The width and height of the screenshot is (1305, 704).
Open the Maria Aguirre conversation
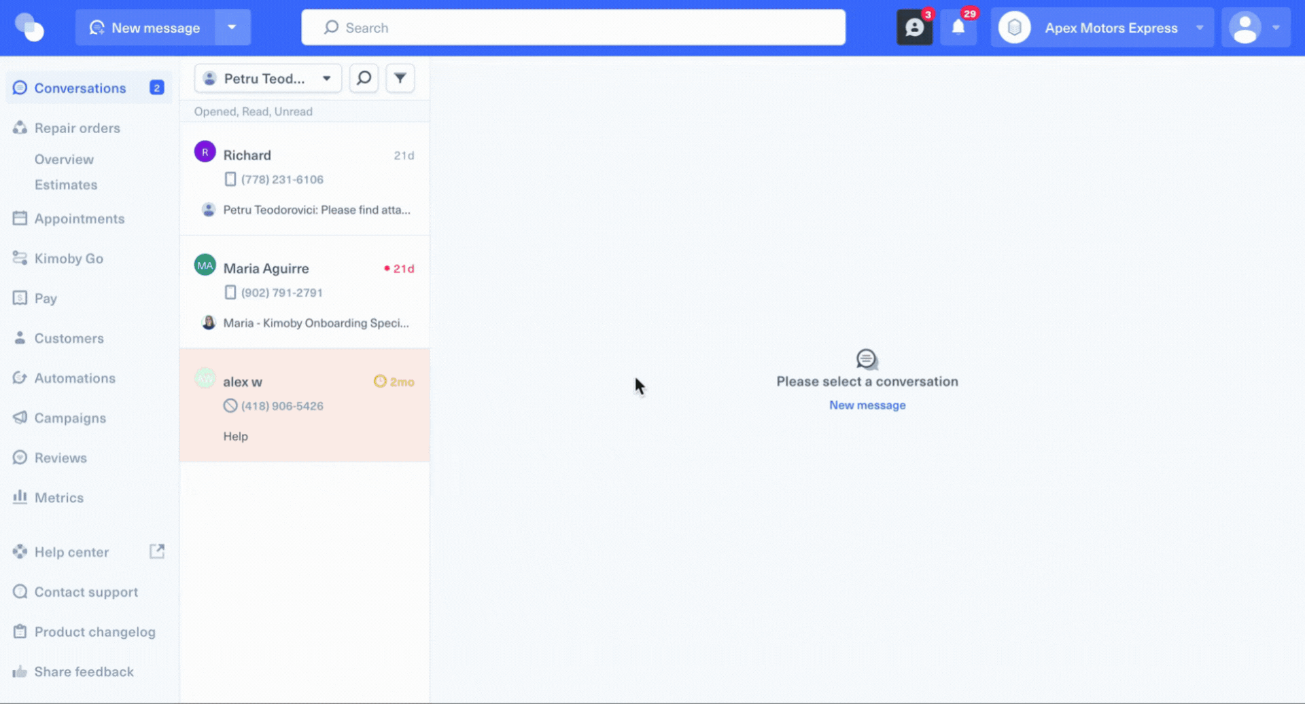(304, 293)
